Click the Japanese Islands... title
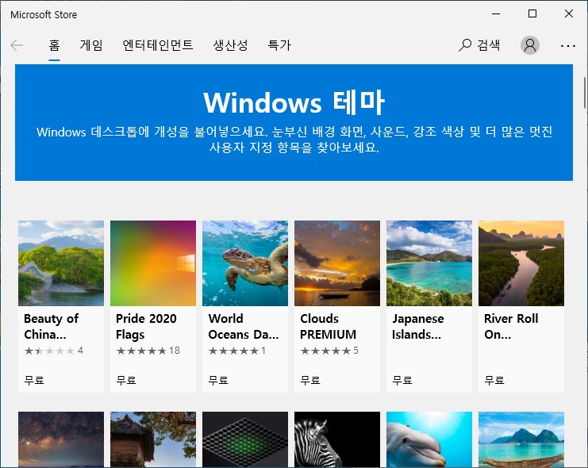Image resolution: width=588 pixels, height=468 pixels. 418,326
